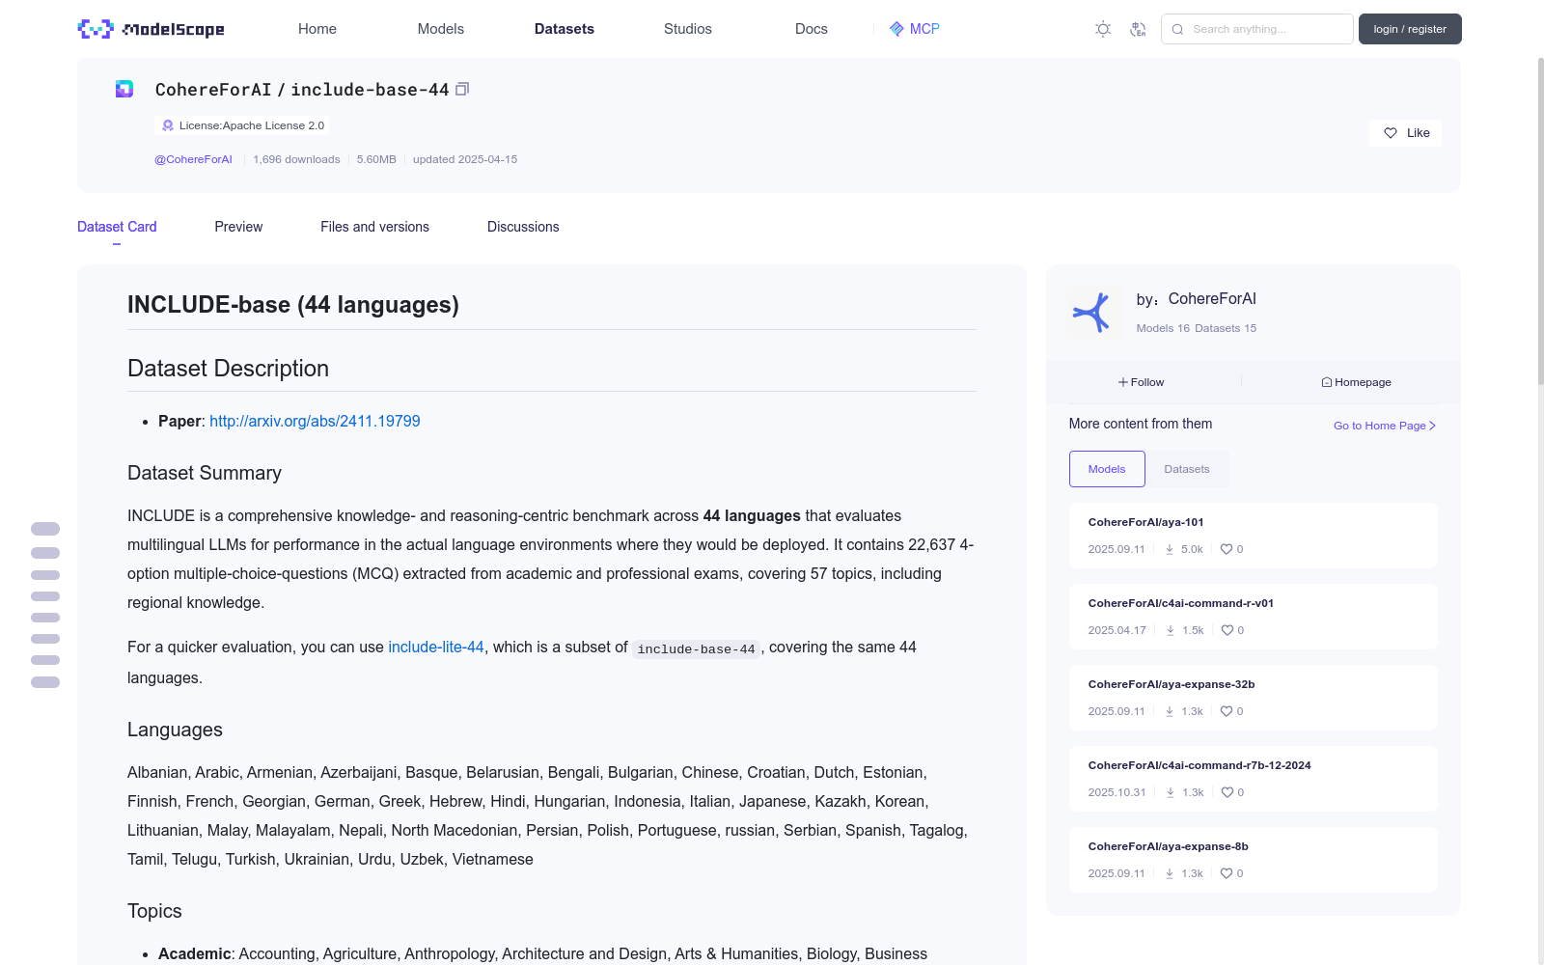Viewport: 1544px width, 965px height.
Task: Switch to the Preview tab
Action: point(238,227)
